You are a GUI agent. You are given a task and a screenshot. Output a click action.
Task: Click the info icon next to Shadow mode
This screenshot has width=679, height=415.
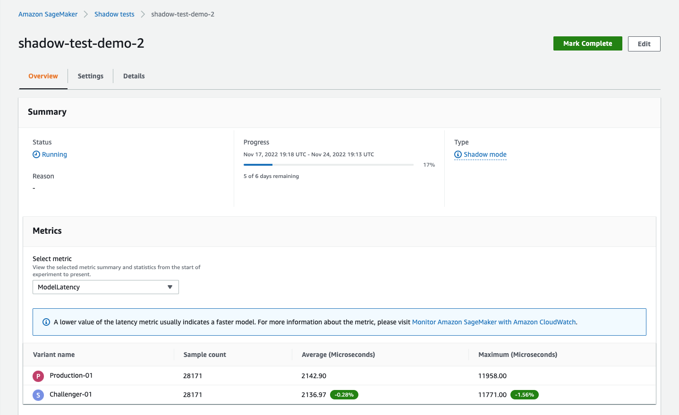coord(457,154)
